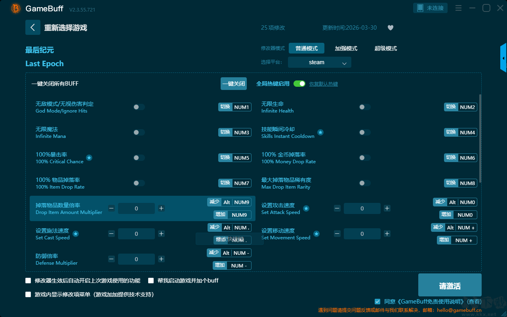The width and height of the screenshot is (507, 317).
Task: Click star badge beside Set Attack Speed
Action: (306, 208)
